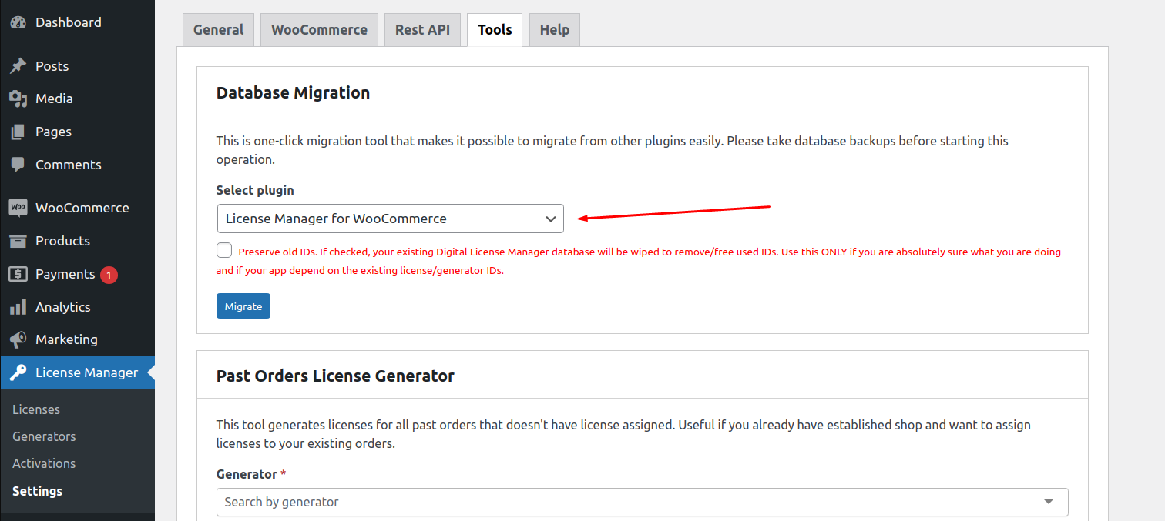The height and width of the screenshot is (521, 1165).
Task: Open the Comments section
Action: (x=18, y=164)
